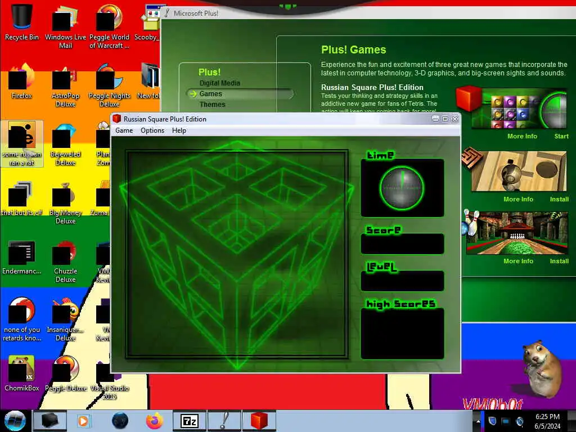Open Windows Media Player from taskbar
This screenshot has width=576, height=432.
(83, 421)
